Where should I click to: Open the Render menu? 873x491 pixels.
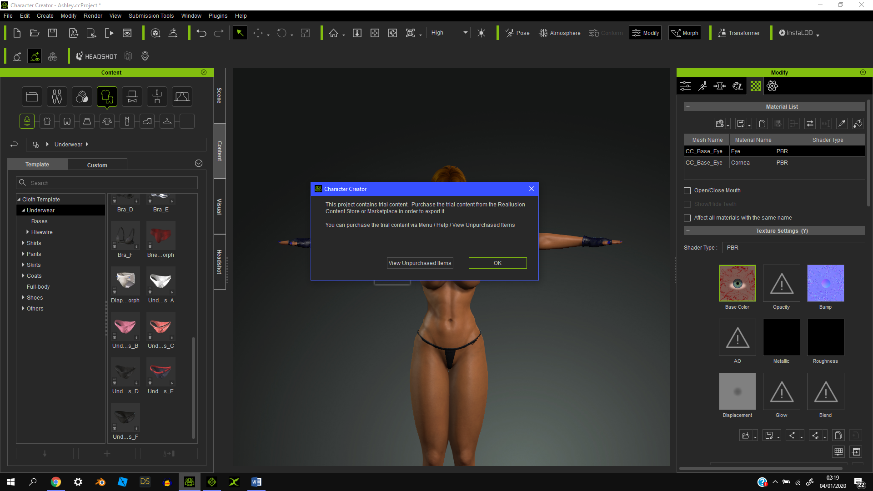93,15
